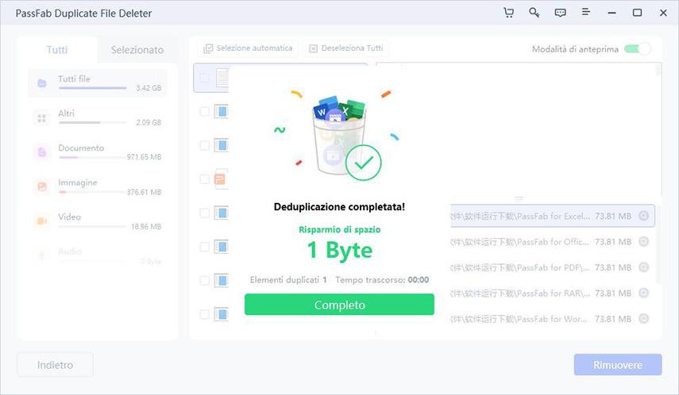Open the key registration icon
Image resolution: width=679 pixels, height=395 pixels.
coord(534,13)
